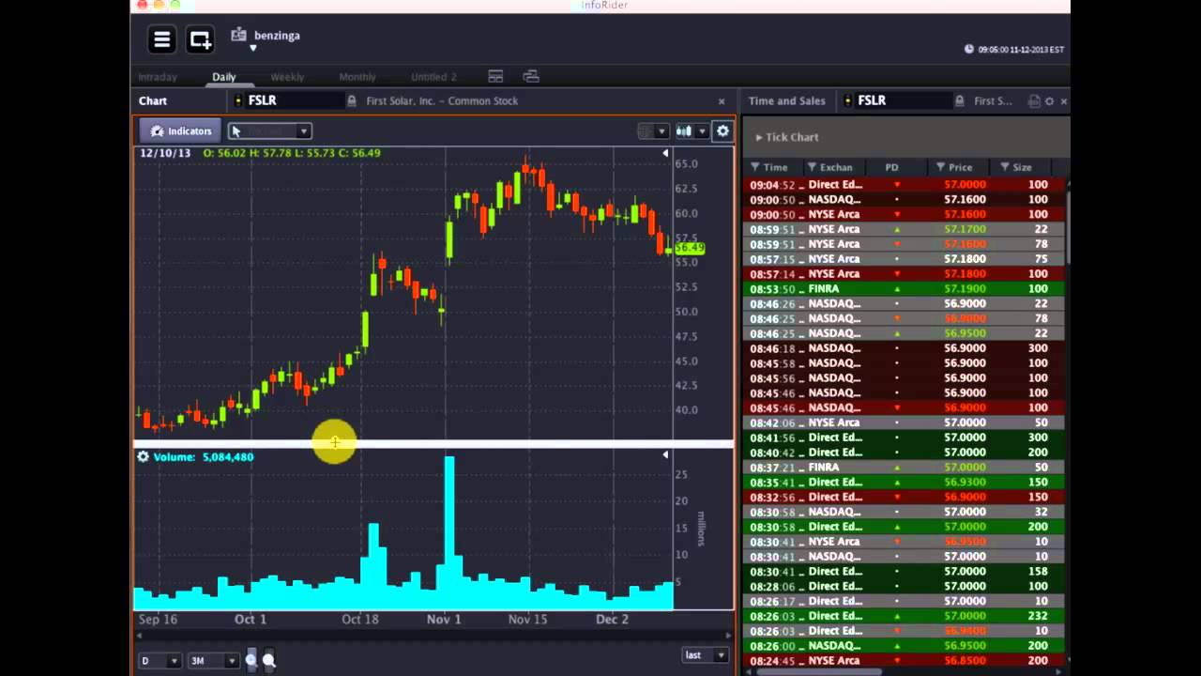The image size is (1201, 676).
Task: Select the 08:35:41 Direct Edge 56.9300 row
Action: click(x=904, y=483)
